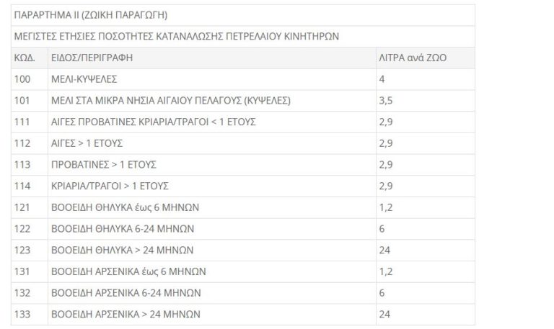Click the 3,5 litres value
Screen dimensions: 554x329
386,100
